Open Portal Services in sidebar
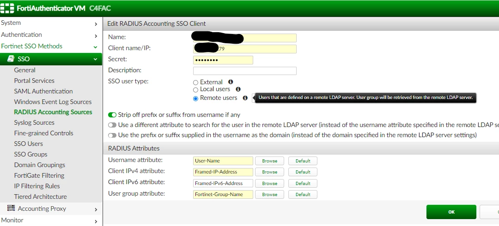This screenshot has height=226, width=499. coord(34,81)
